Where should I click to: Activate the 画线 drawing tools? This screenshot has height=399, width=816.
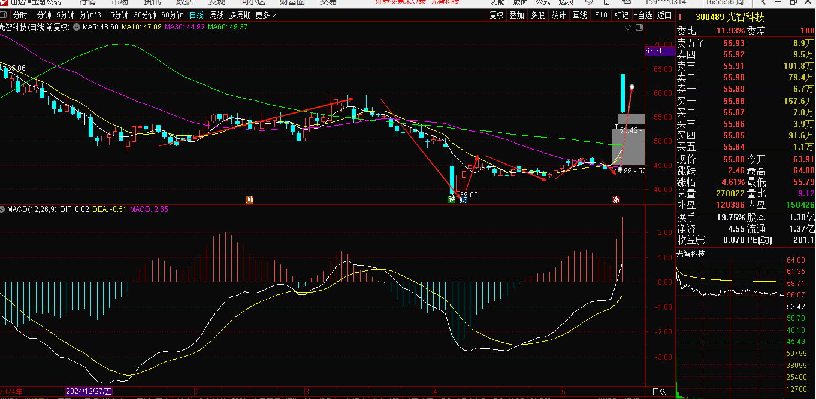click(x=579, y=15)
